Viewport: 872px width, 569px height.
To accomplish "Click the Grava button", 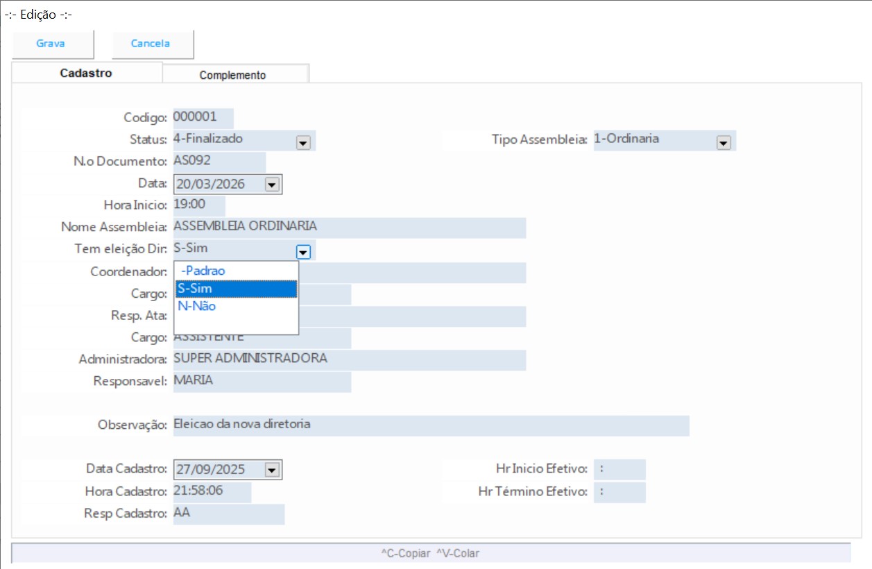I will pyautogui.click(x=51, y=44).
